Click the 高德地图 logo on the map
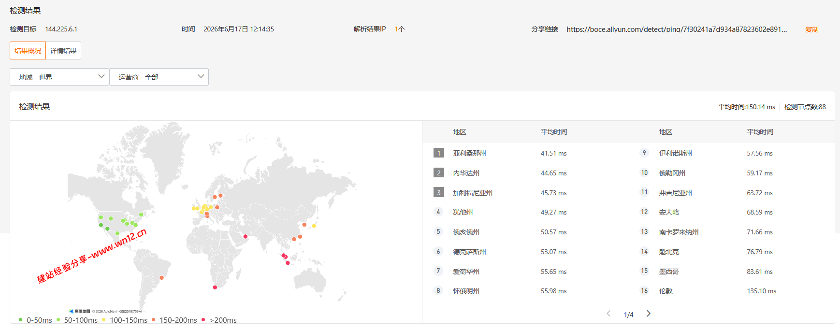Viewport: 840px width, 330px height. [80, 311]
